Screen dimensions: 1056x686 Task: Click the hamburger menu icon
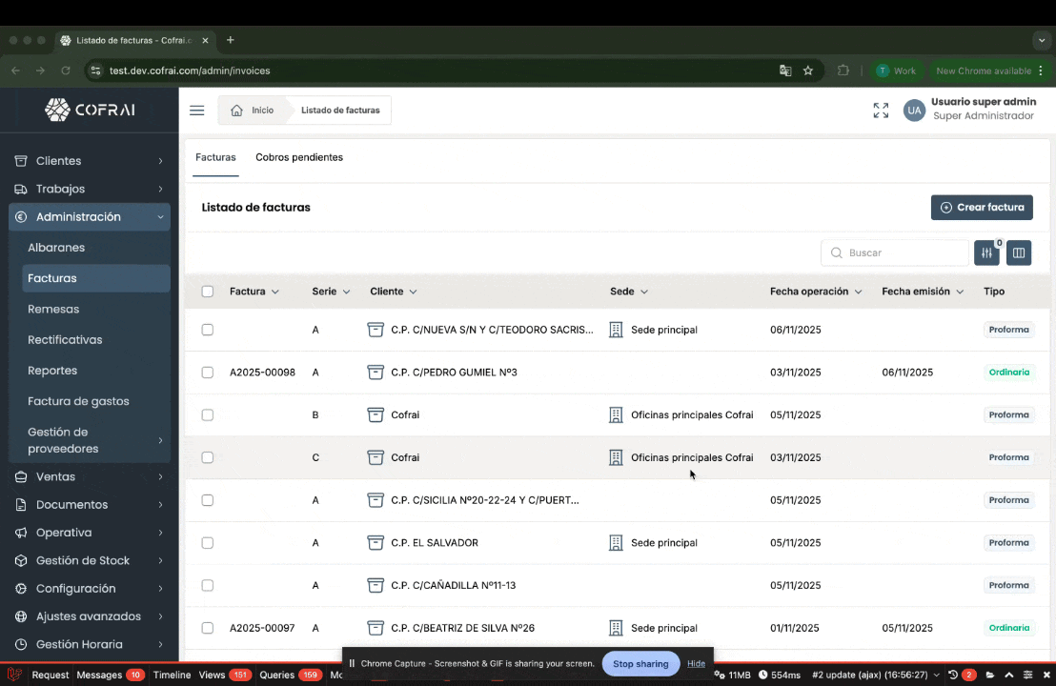point(196,111)
